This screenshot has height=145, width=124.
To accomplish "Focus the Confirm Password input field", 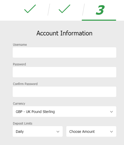I will click(x=64, y=92).
